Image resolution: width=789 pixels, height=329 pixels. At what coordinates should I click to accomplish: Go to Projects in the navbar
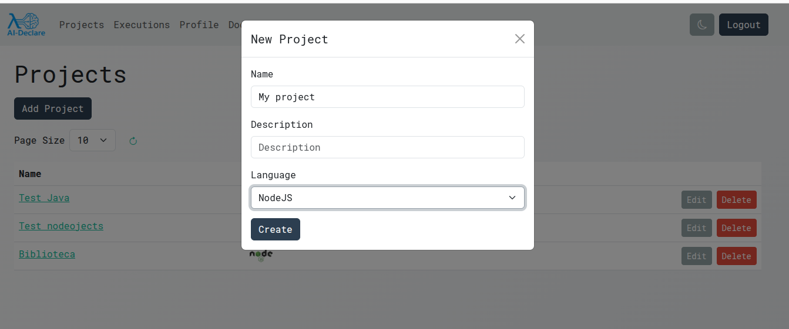tap(82, 25)
